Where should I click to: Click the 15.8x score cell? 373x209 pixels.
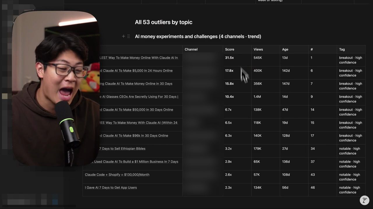(x=237, y=86)
